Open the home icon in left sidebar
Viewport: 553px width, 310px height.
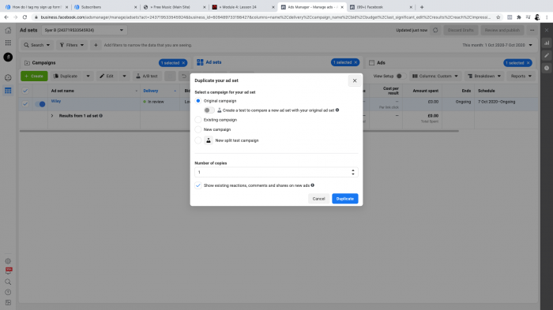coord(8,30)
